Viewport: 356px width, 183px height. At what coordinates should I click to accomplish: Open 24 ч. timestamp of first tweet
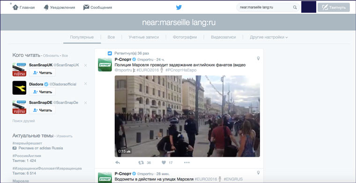point(161,59)
